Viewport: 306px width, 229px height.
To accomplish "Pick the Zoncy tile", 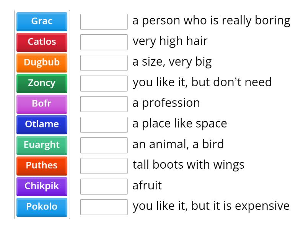I will [41, 83].
